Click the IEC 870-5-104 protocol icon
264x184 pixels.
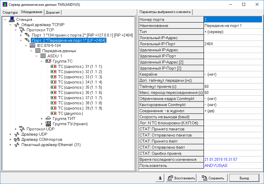(x=32, y=45)
